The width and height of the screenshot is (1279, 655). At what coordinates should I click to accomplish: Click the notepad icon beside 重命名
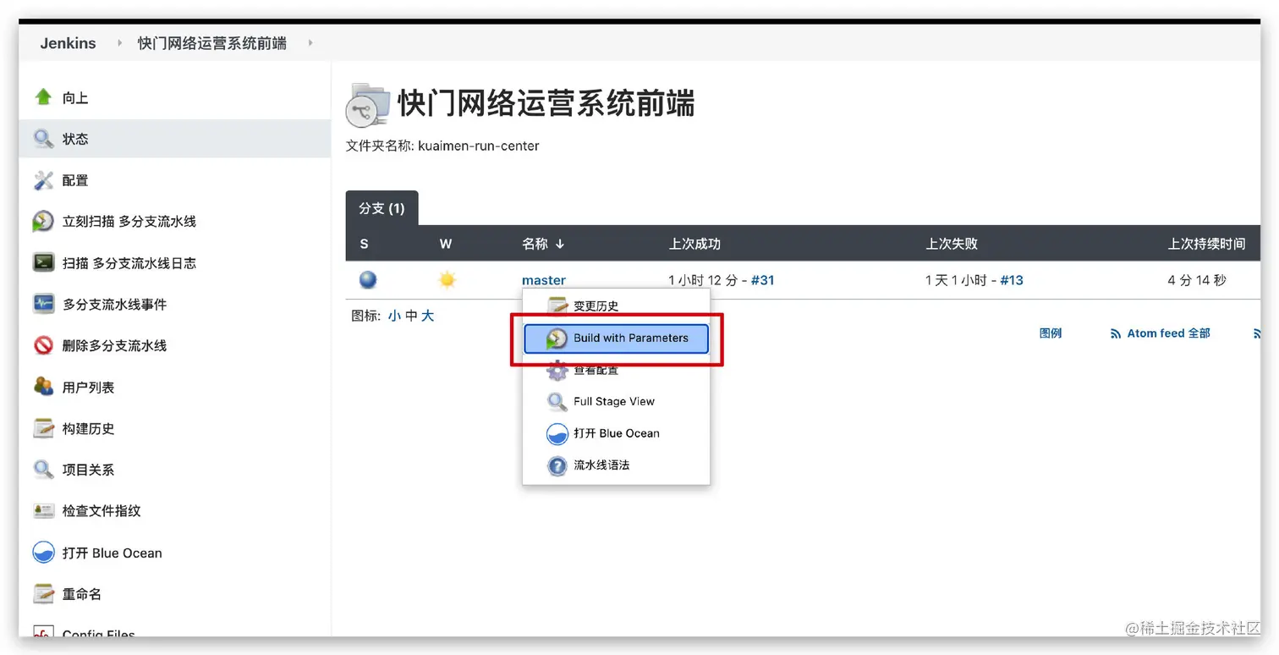[x=43, y=594]
